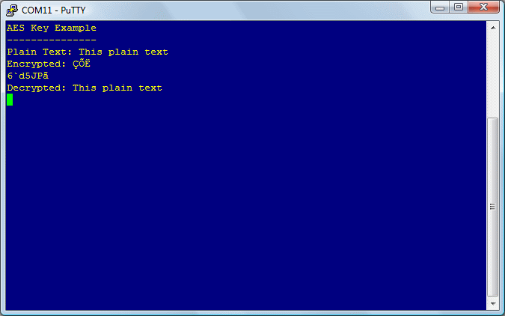Close the PuTTY terminal window
The height and width of the screenshot is (316, 505).
pos(484,7)
